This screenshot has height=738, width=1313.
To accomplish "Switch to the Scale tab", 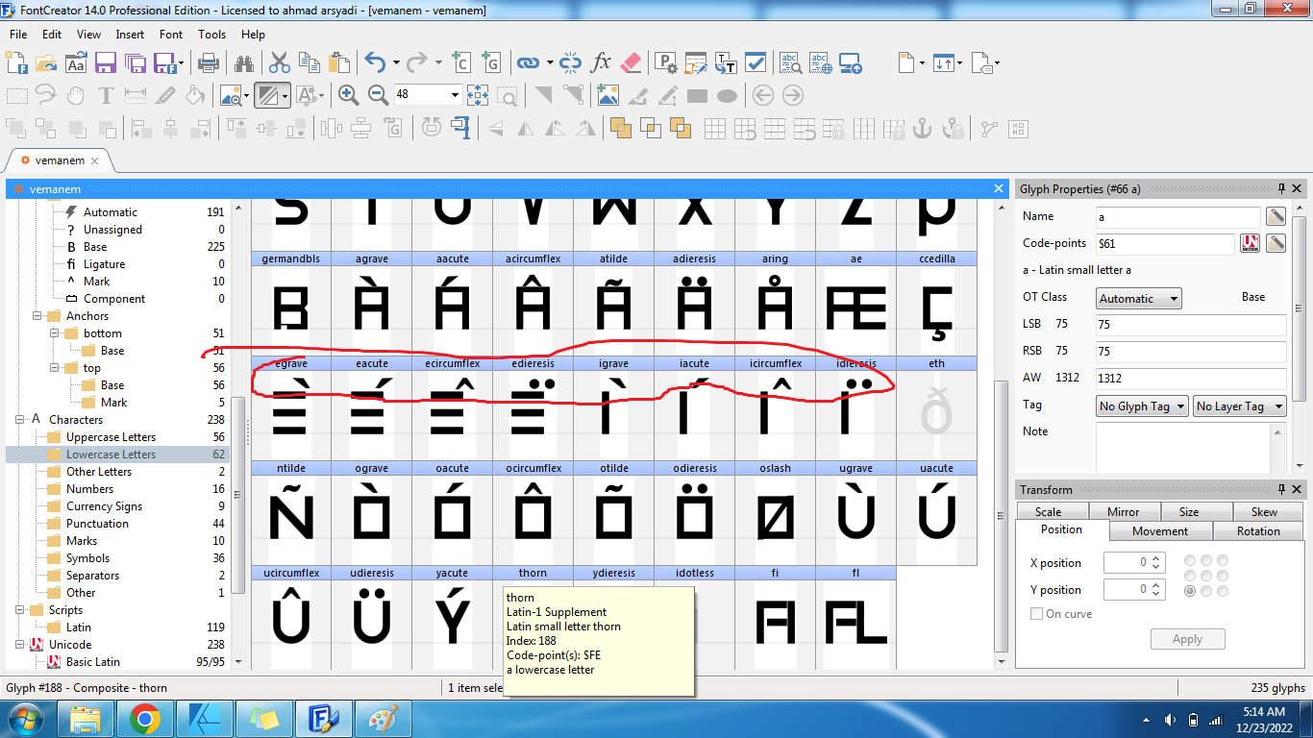I will click(1048, 512).
